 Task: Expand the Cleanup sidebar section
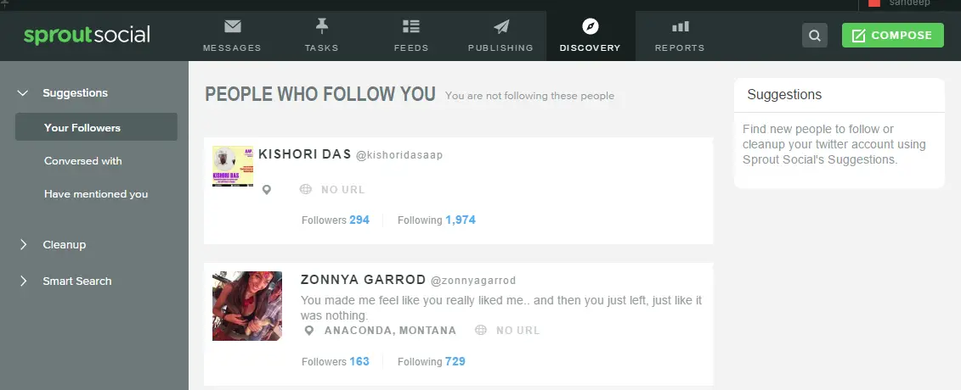pyautogui.click(x=23, y=245)
